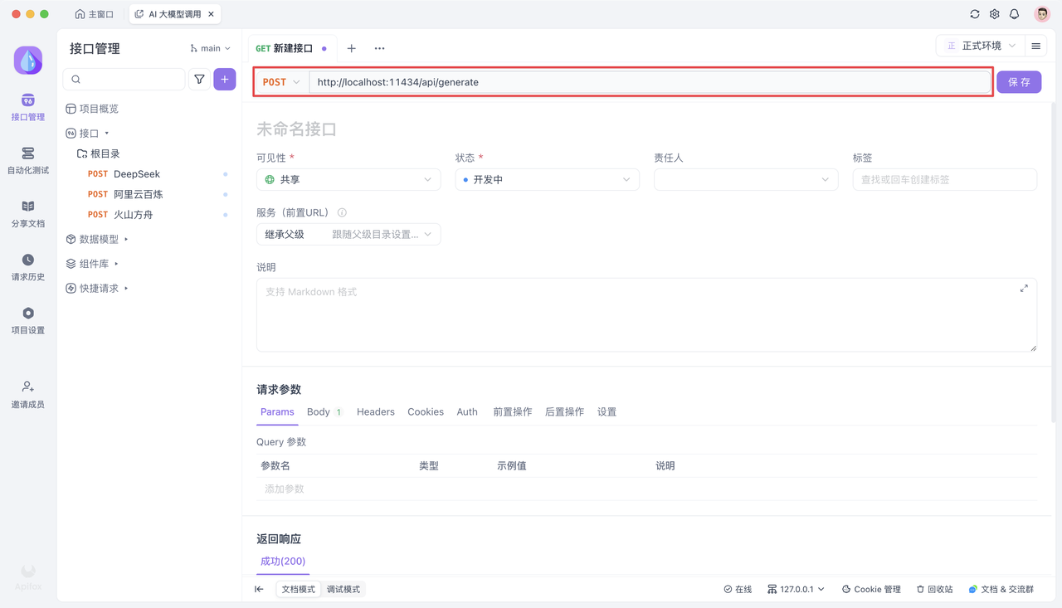The image size is (1062, 608).
Task: Open settings via the gear icon
Action: (995, 14)
